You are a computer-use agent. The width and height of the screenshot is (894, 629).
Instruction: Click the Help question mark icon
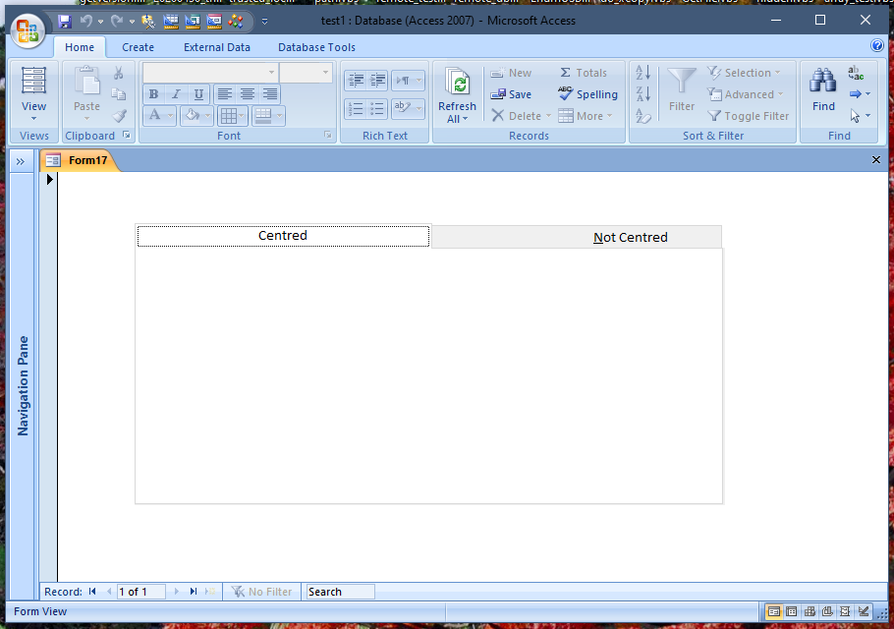pos(877,46)
